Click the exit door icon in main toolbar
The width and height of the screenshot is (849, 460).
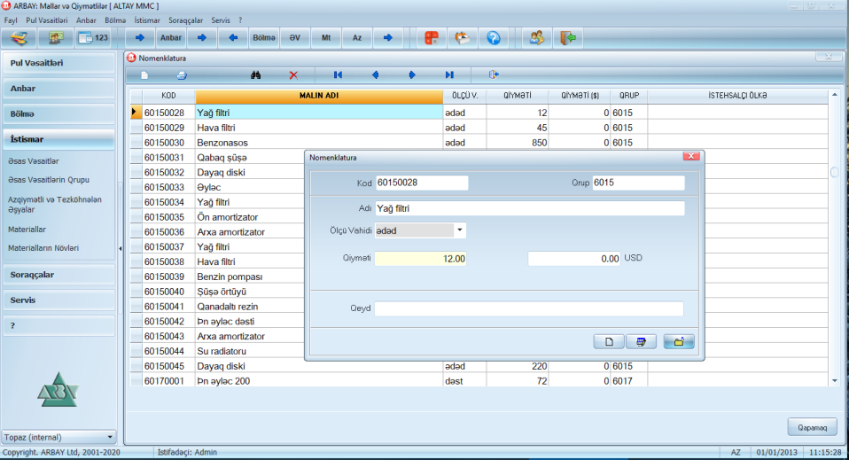click(x=568, y=38)
